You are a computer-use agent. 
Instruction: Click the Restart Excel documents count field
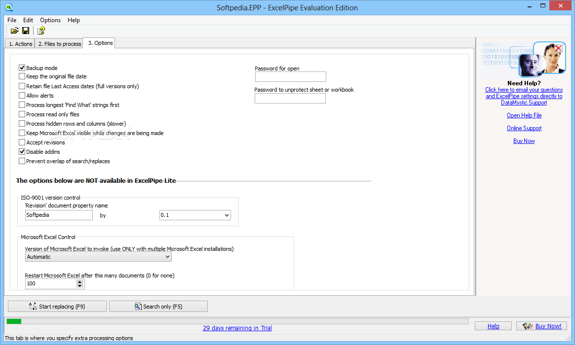pyautogui.click(x=51, y=284)
